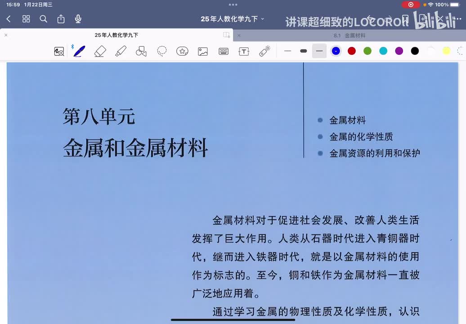Insert an image with the picture tool
This screenshot has width=466, height=324.
(x=203, y=51)
